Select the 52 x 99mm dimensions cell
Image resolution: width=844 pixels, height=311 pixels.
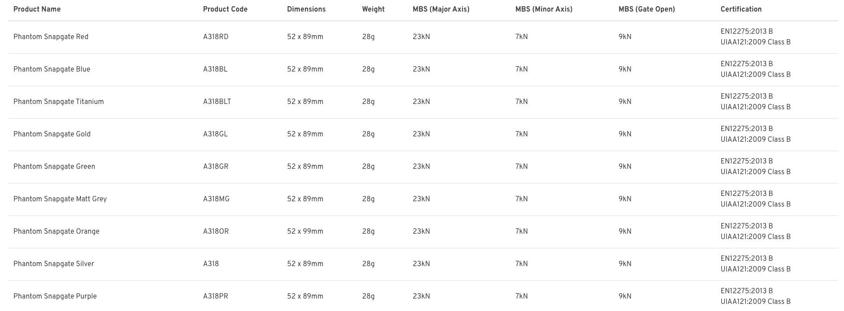click(x=305, y=231)
